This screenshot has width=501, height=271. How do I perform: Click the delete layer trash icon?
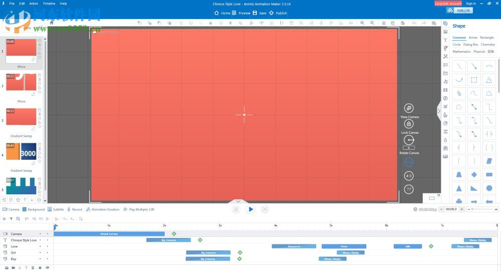tap(33, 267)
